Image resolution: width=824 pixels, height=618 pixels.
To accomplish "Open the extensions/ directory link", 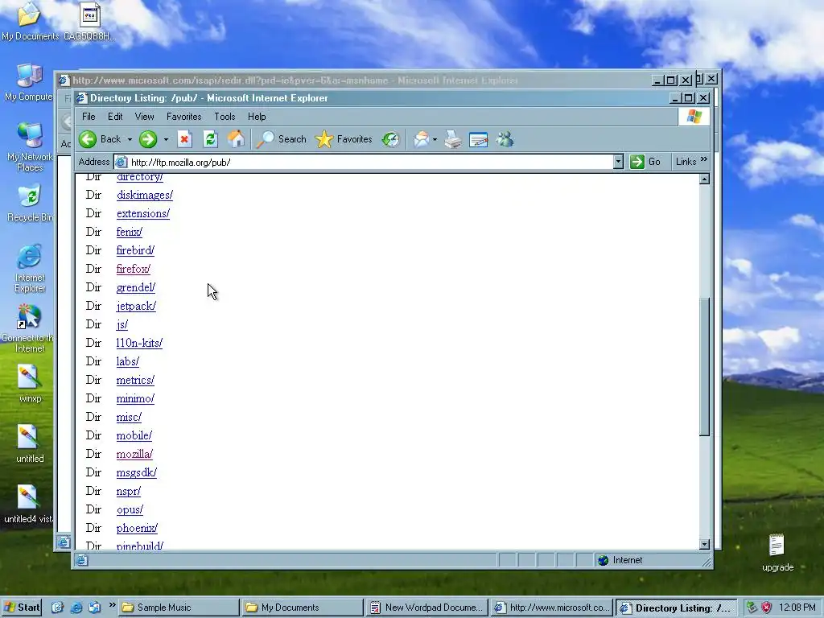I will point(143,213).
